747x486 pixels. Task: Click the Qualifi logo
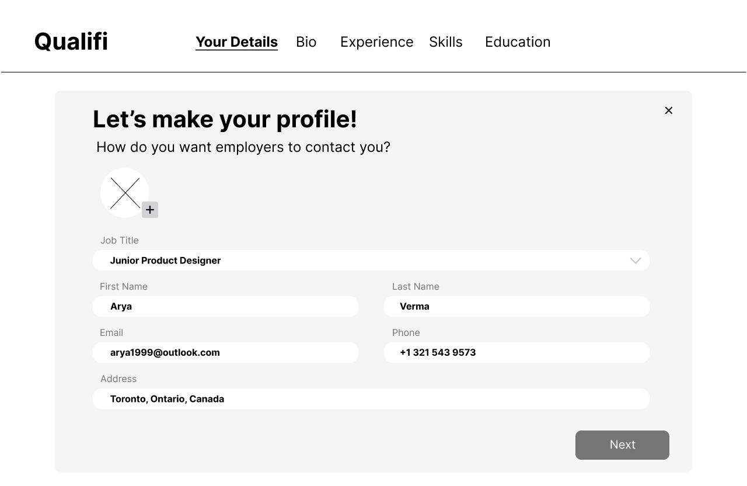click(x=71, y=41)
